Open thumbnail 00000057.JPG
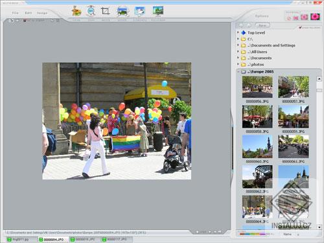 [x=294, y=87]
